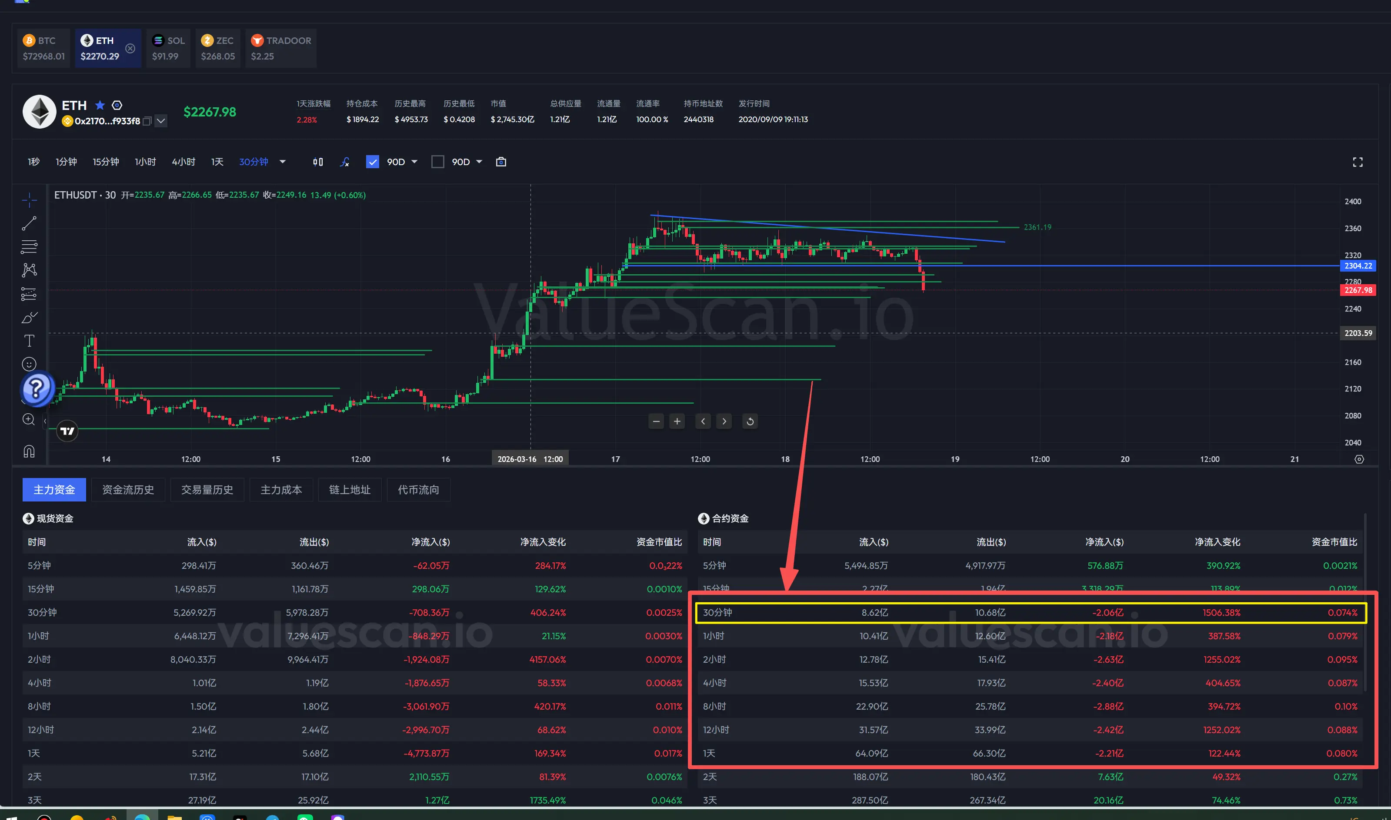Reset chart view with the reload arrow

750,422
